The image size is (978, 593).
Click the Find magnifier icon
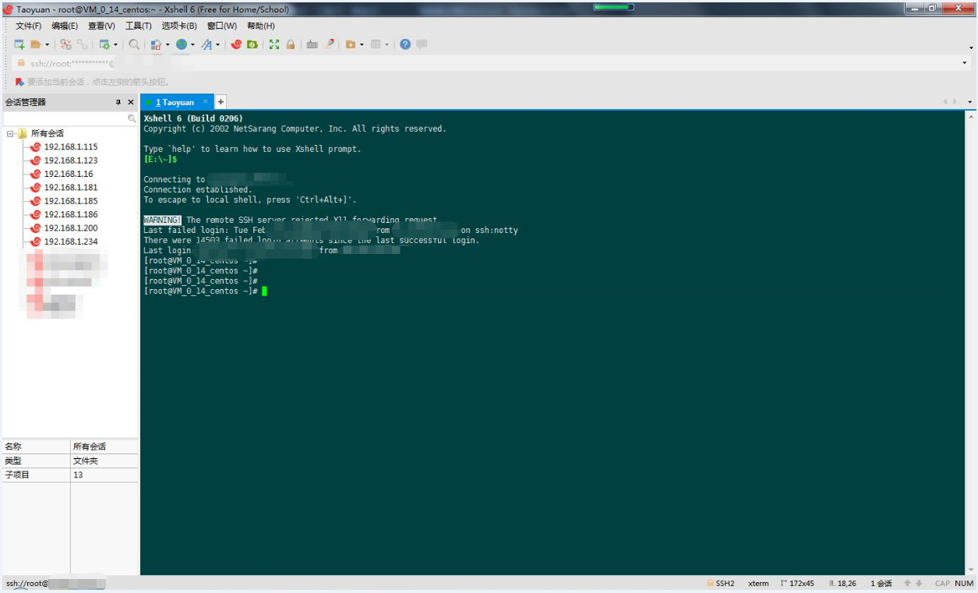coord(134,44)
